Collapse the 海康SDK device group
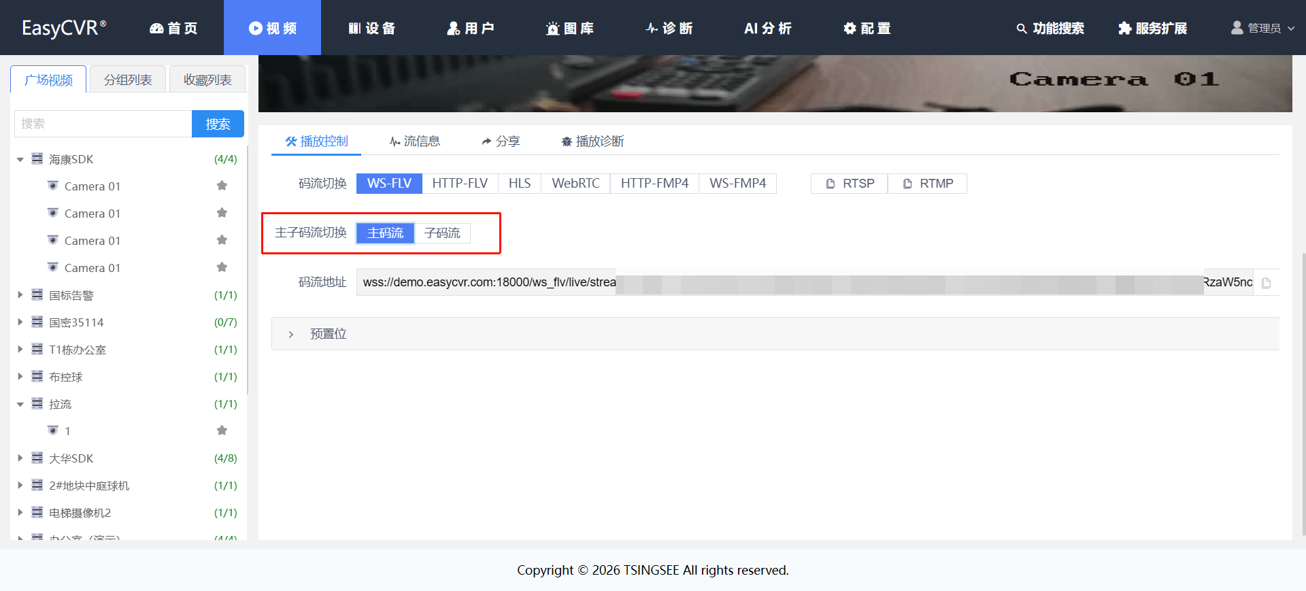 click(20, 160)
